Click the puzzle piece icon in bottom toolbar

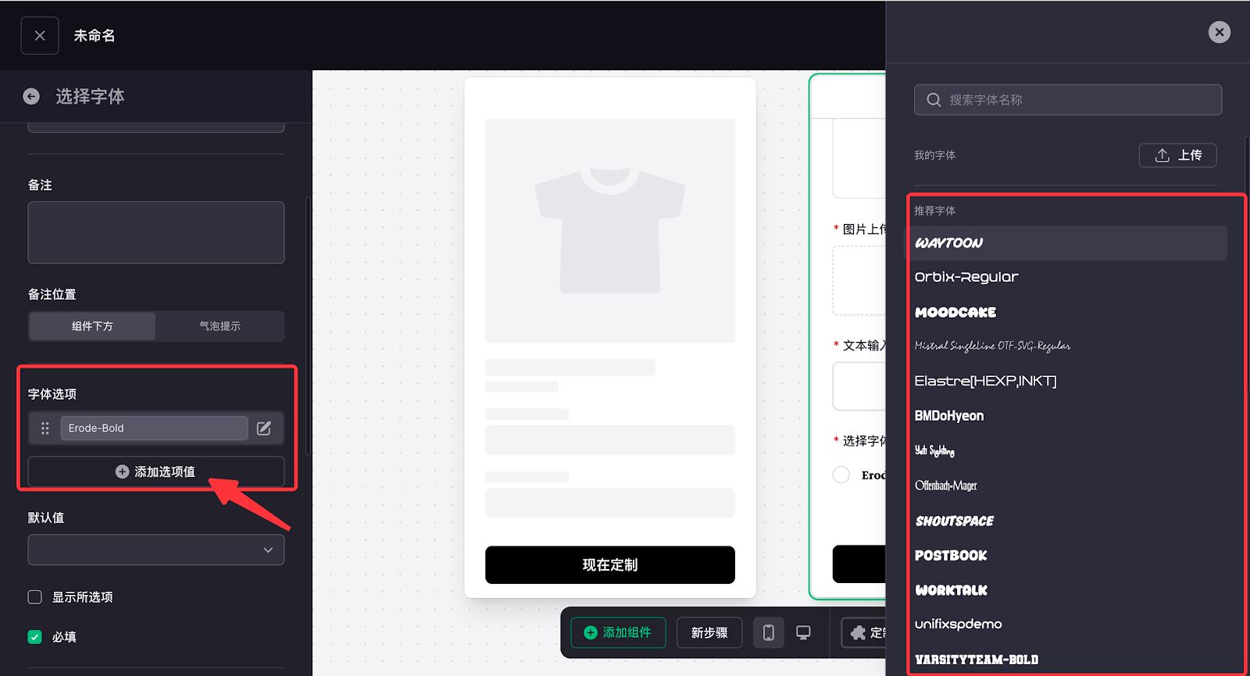click(x=859, y=632)
